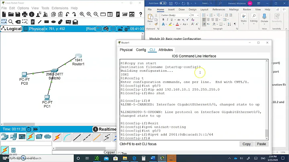The width and height of the screenshot is (289, 162).
Task: Pick the automatic connection type cable
Action: click(57, 138)
